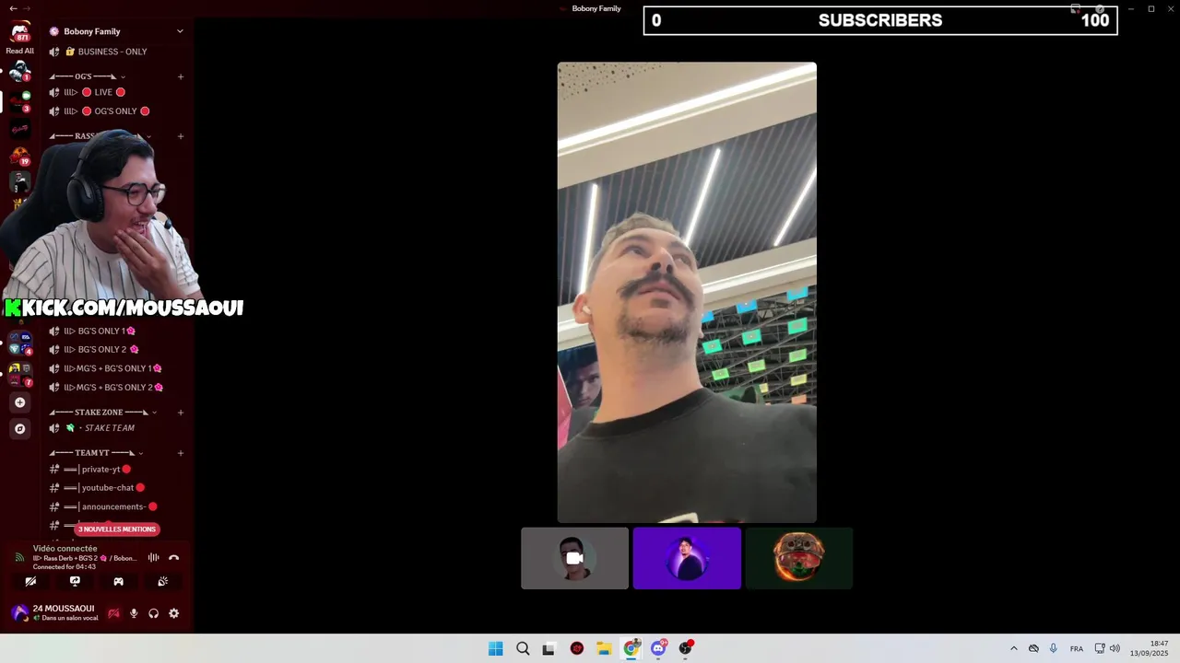Open File Explorer from taskbar

tap(604, 648)
